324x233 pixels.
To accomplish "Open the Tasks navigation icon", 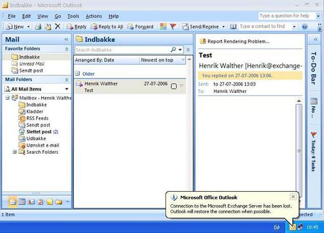I will coord(40,202).
